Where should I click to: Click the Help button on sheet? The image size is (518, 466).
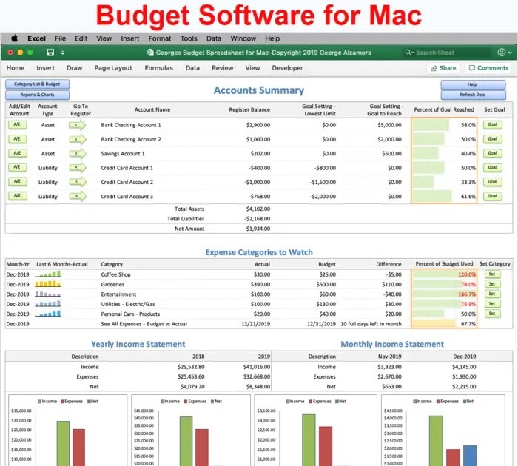473,84
